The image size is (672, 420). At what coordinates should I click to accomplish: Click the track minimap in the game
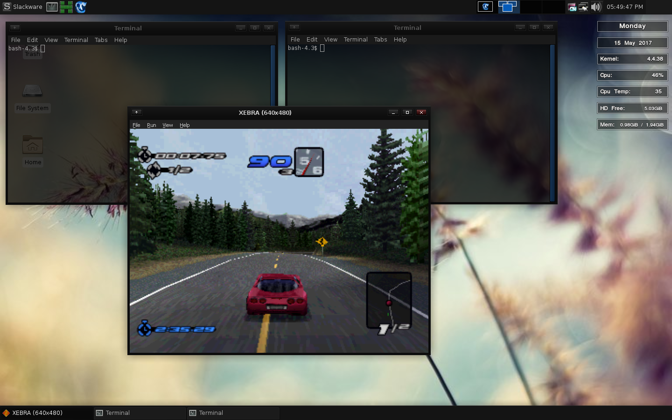point(389,301)
